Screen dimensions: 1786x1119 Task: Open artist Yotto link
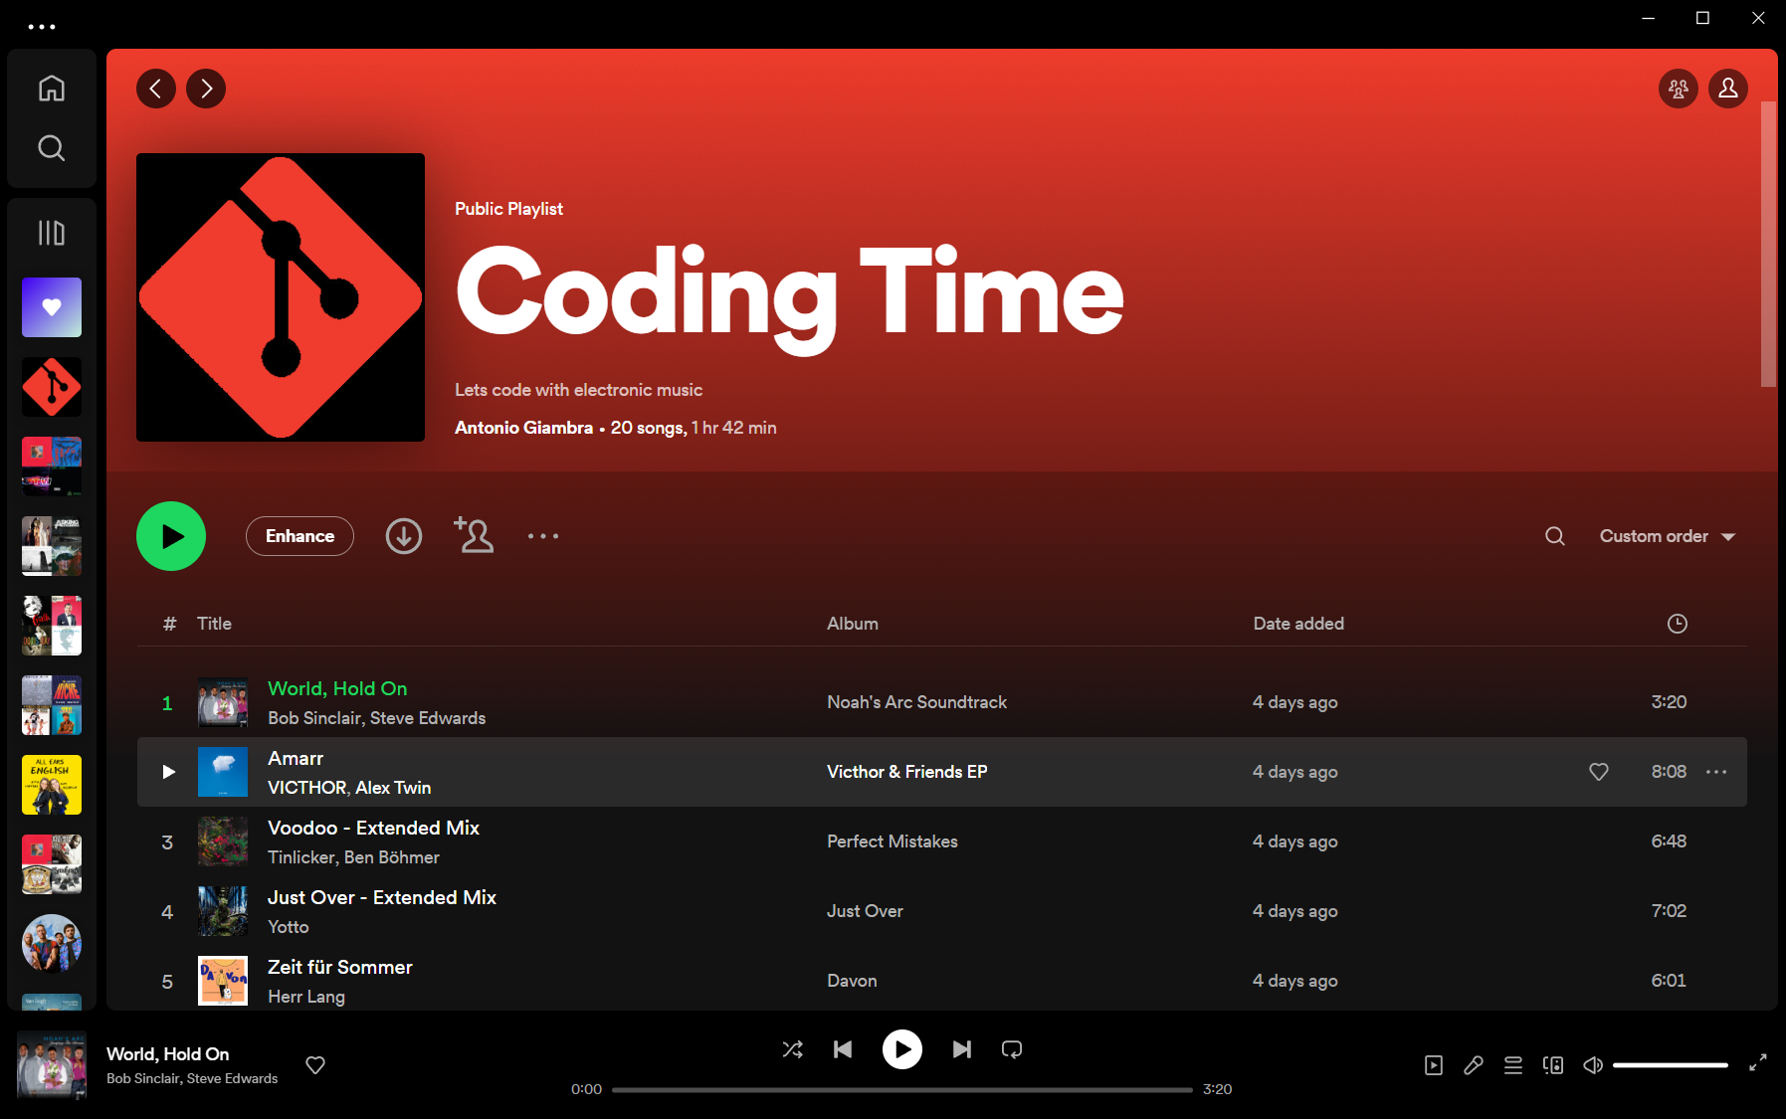[x=288, y=927]
